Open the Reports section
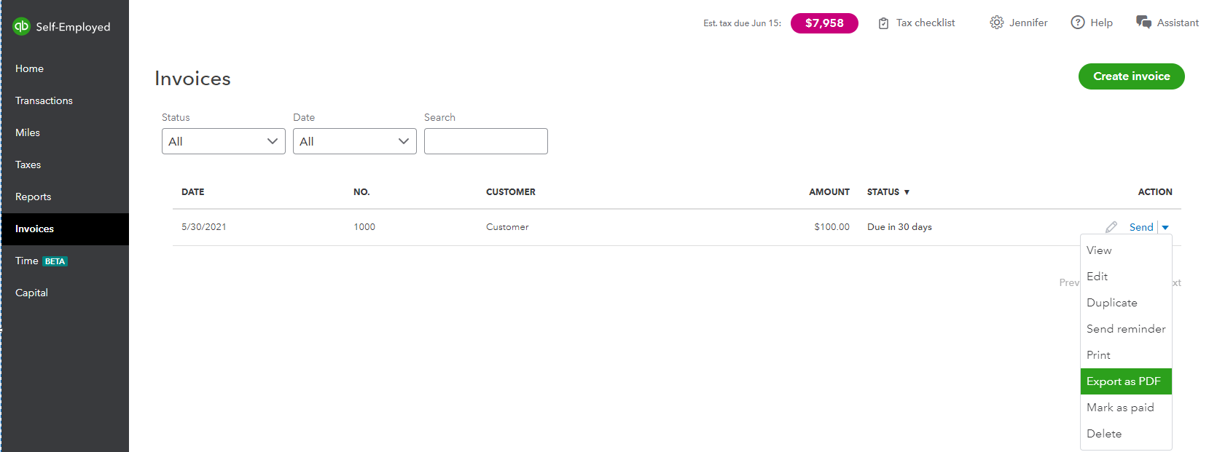1209x452 pixels. tap(34, 196)
